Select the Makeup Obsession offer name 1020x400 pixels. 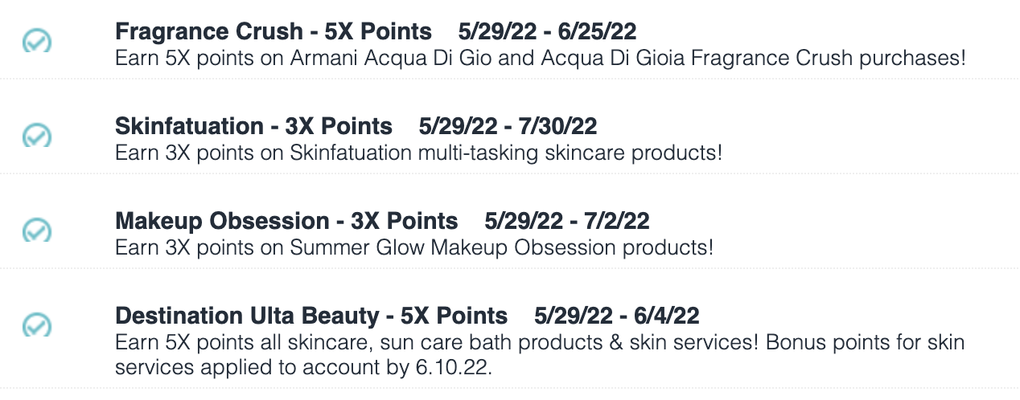223,221
